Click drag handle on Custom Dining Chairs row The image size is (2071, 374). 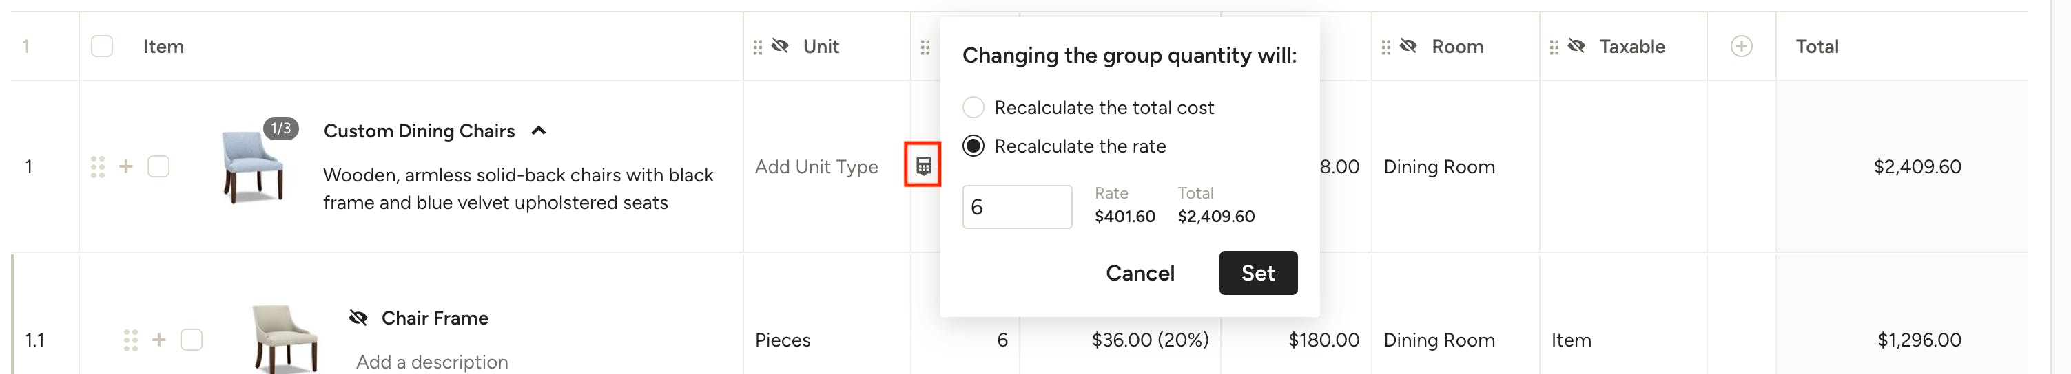[98, 167]
